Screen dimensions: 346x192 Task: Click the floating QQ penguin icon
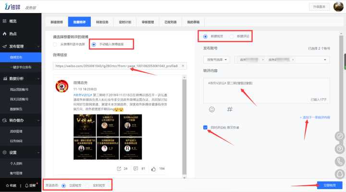pyautogui.click(x=340, y=174)
